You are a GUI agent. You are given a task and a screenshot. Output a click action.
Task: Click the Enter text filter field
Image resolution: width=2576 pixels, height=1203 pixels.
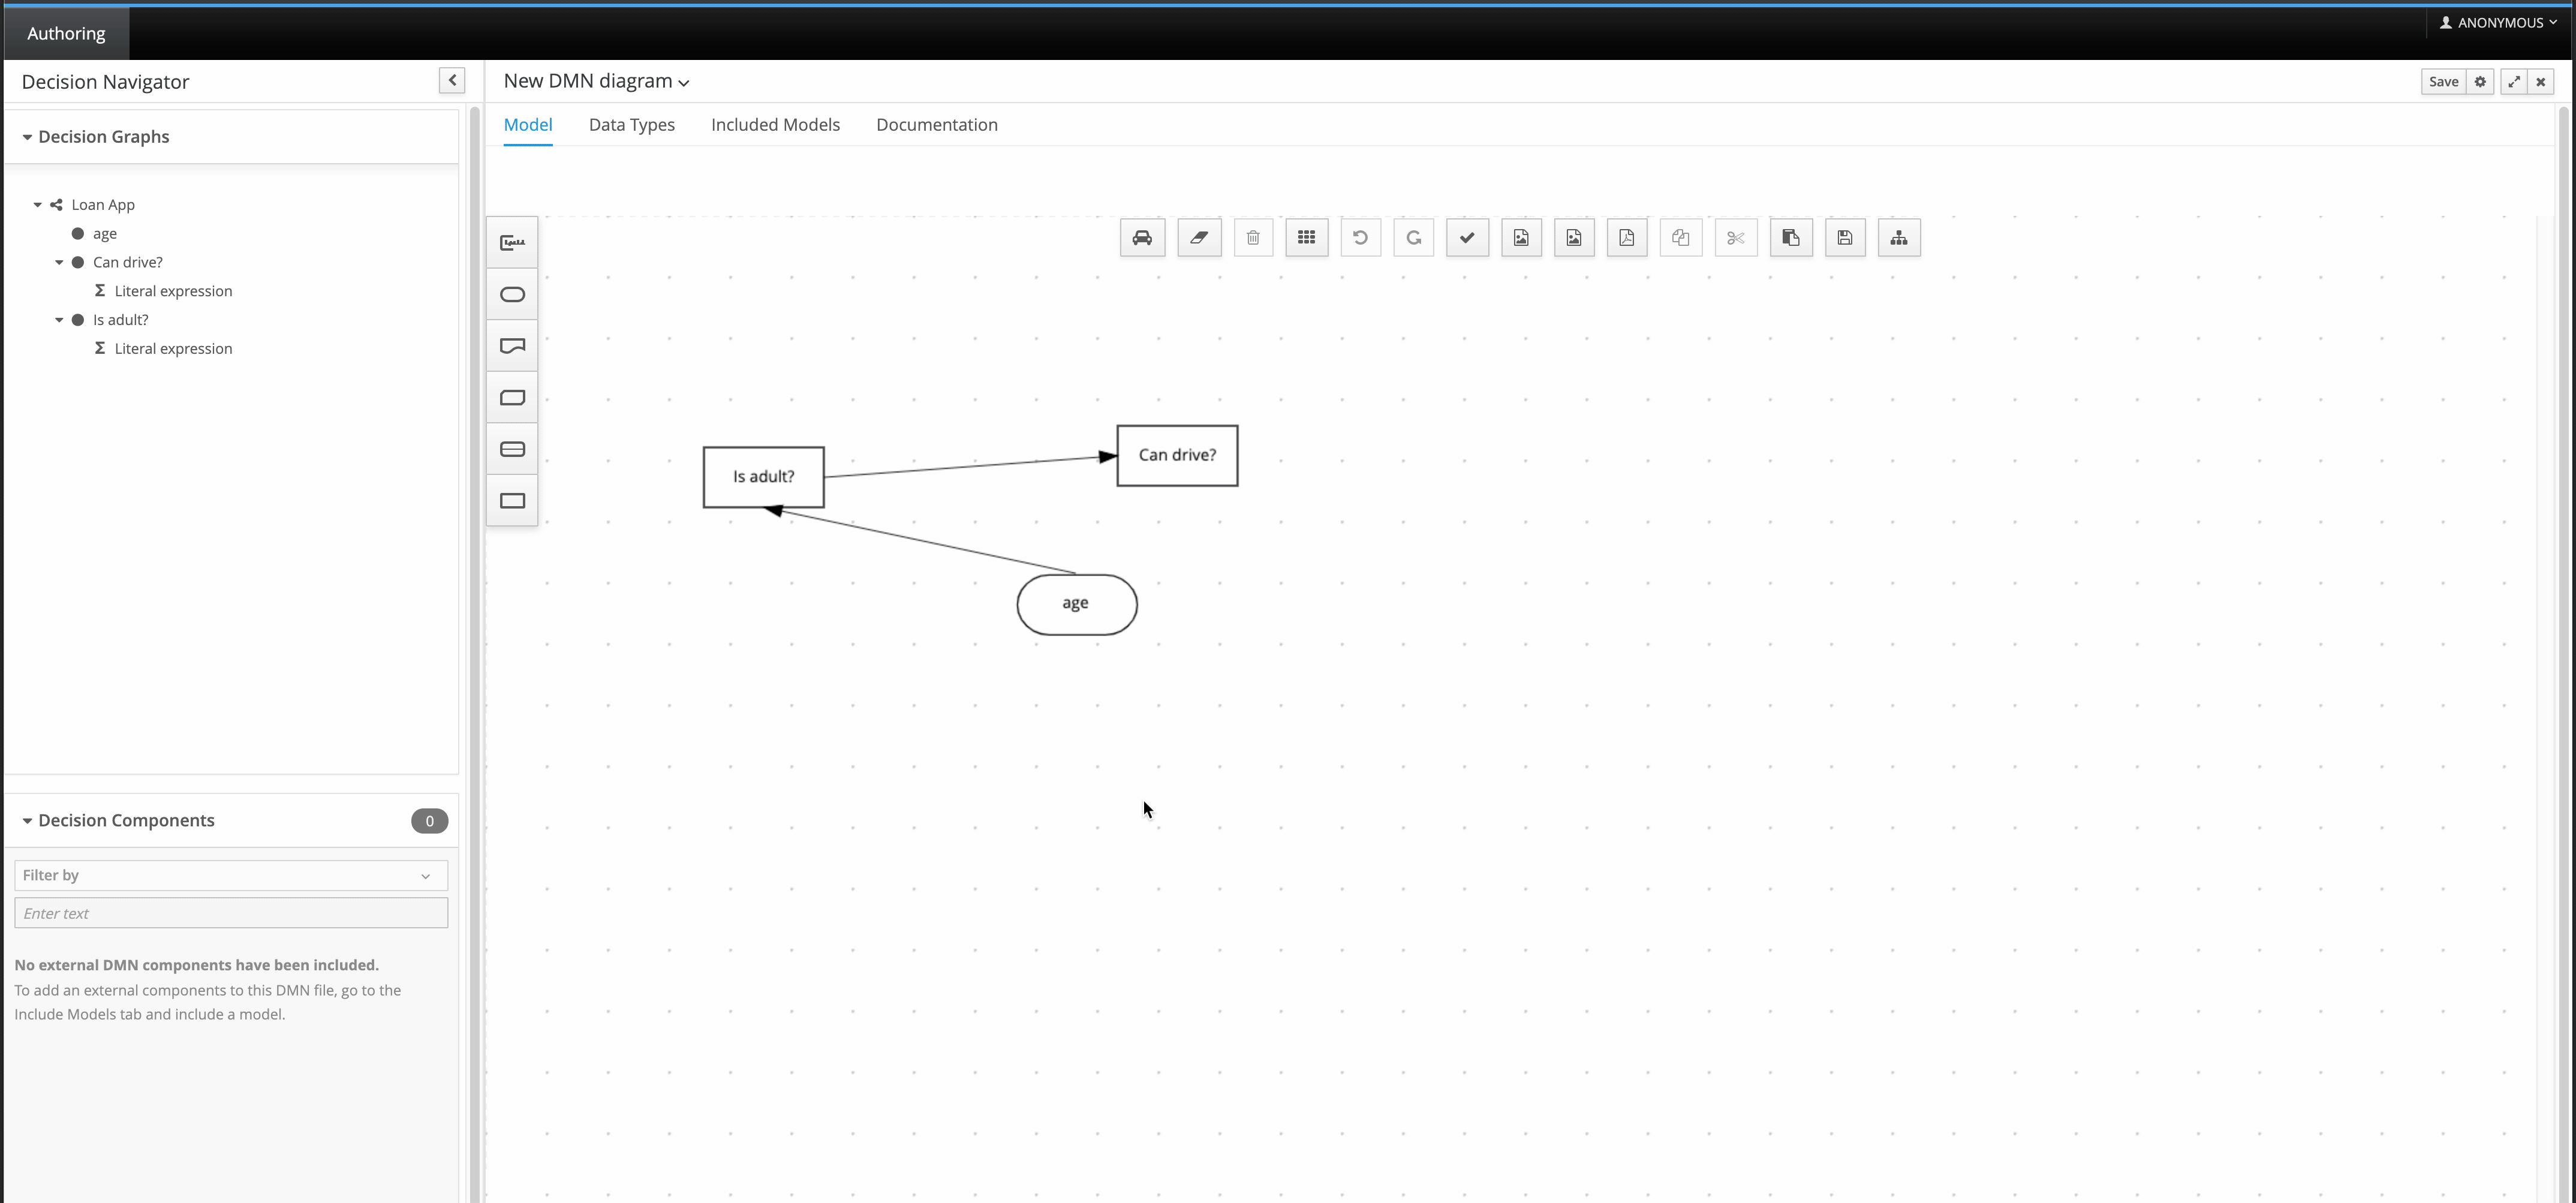(231, 914)
